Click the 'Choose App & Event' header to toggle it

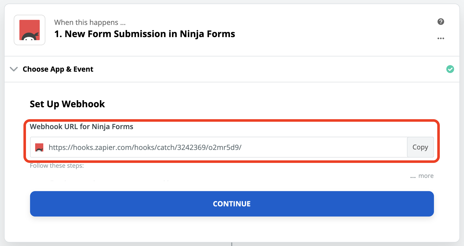click(58, 69)
